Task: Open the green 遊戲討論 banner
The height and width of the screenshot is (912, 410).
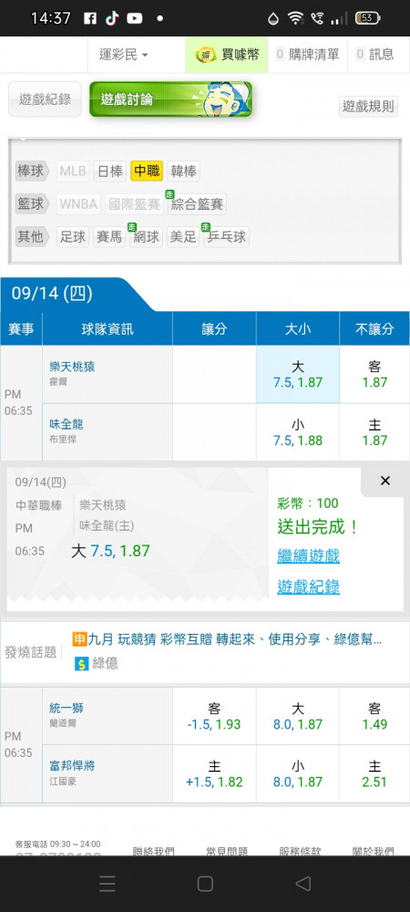Action: pyautogui.click(x=170, y=98)
